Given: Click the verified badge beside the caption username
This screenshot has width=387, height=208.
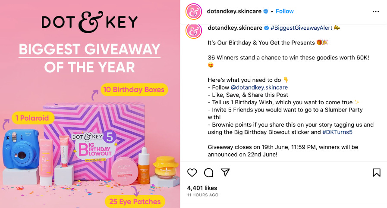Looking at the screenshot, I should [267, 28].
